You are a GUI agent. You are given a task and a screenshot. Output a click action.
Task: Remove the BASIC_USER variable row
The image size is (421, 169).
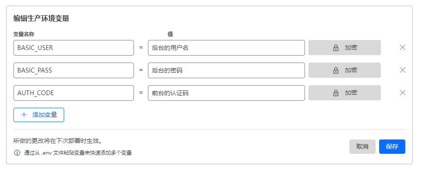[x=403, y=48]
